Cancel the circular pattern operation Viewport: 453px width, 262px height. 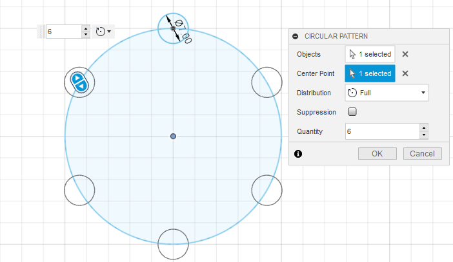423,154
